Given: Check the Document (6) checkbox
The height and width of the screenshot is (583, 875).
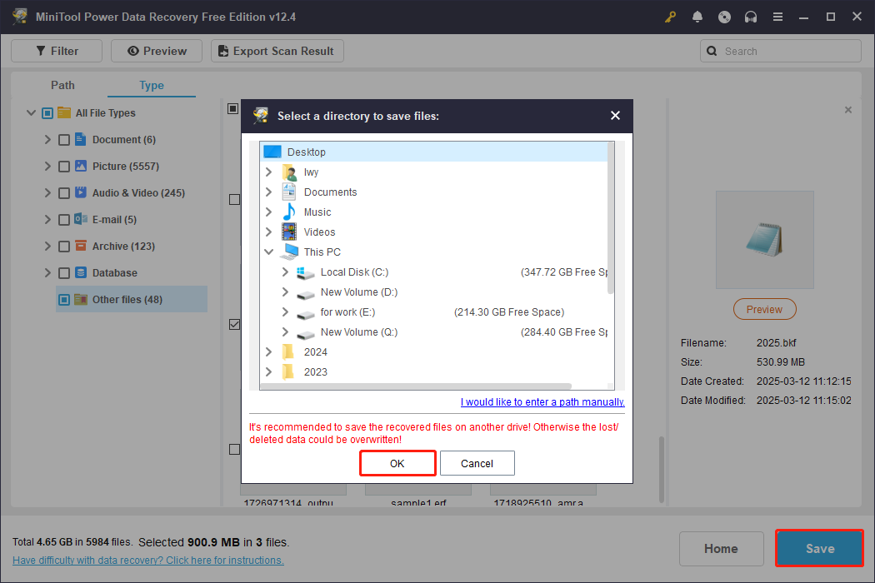Looking at the screenshot, I should pyautogui.click(x=64, y=140).
